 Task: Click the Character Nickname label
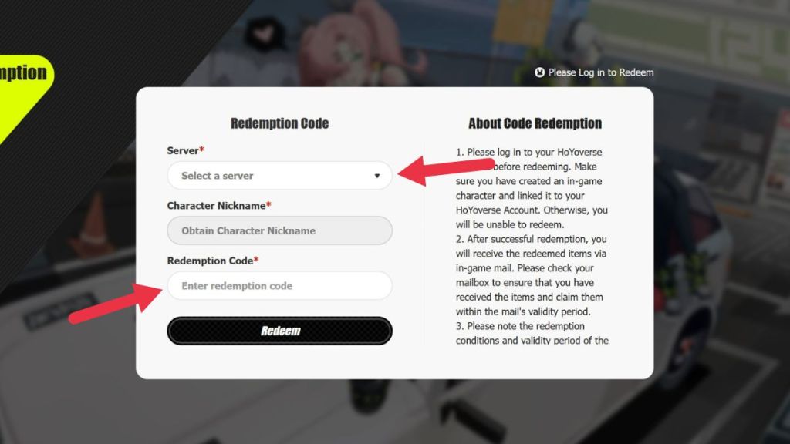pos(216,205)
